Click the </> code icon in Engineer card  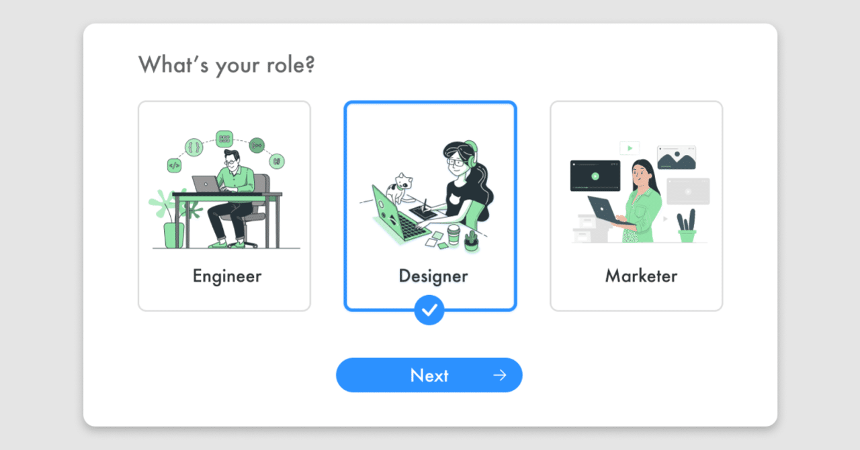[x=173, y=164]
